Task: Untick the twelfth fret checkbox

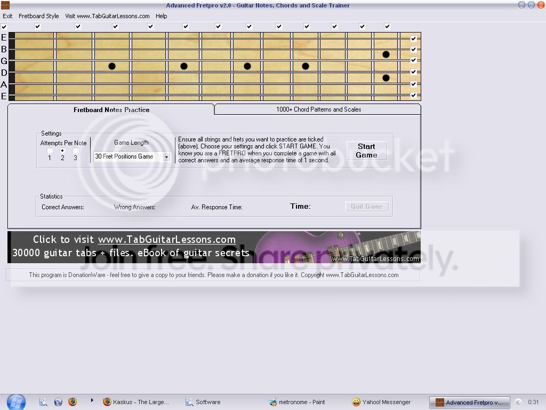Action: pos(387,26)
